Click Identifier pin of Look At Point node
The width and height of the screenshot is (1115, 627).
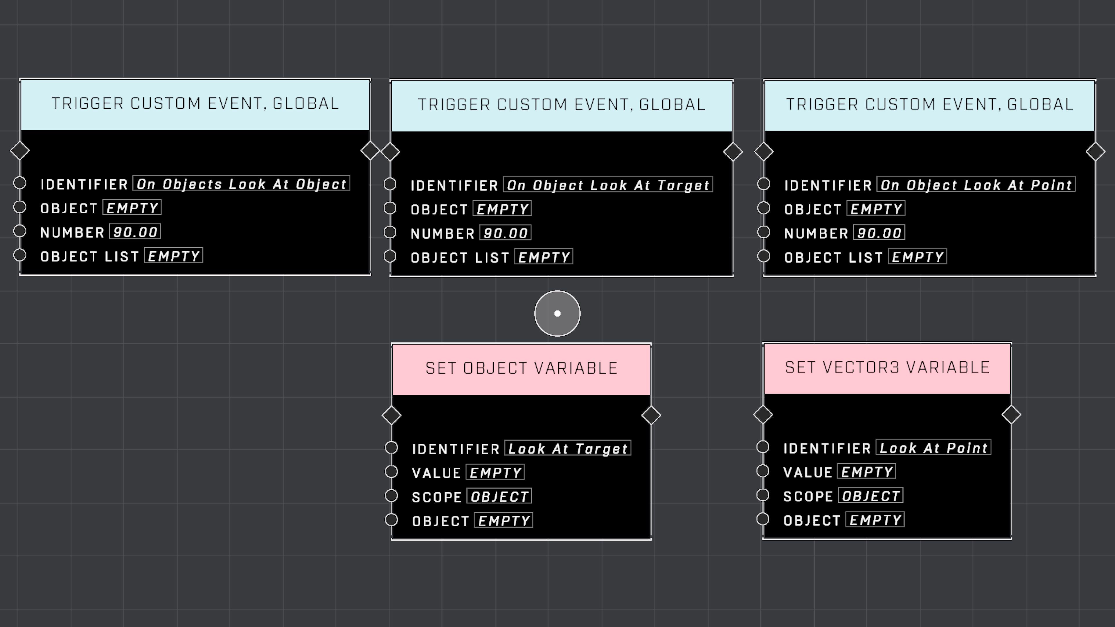763,446
